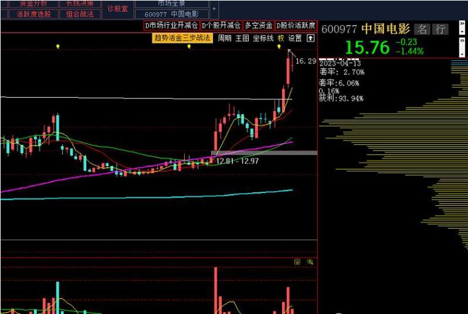Image resolution: width=468 pixels, height=314 pixels.
Task: Open the 坐标线 dropdown menu
Action: [264, 38]
